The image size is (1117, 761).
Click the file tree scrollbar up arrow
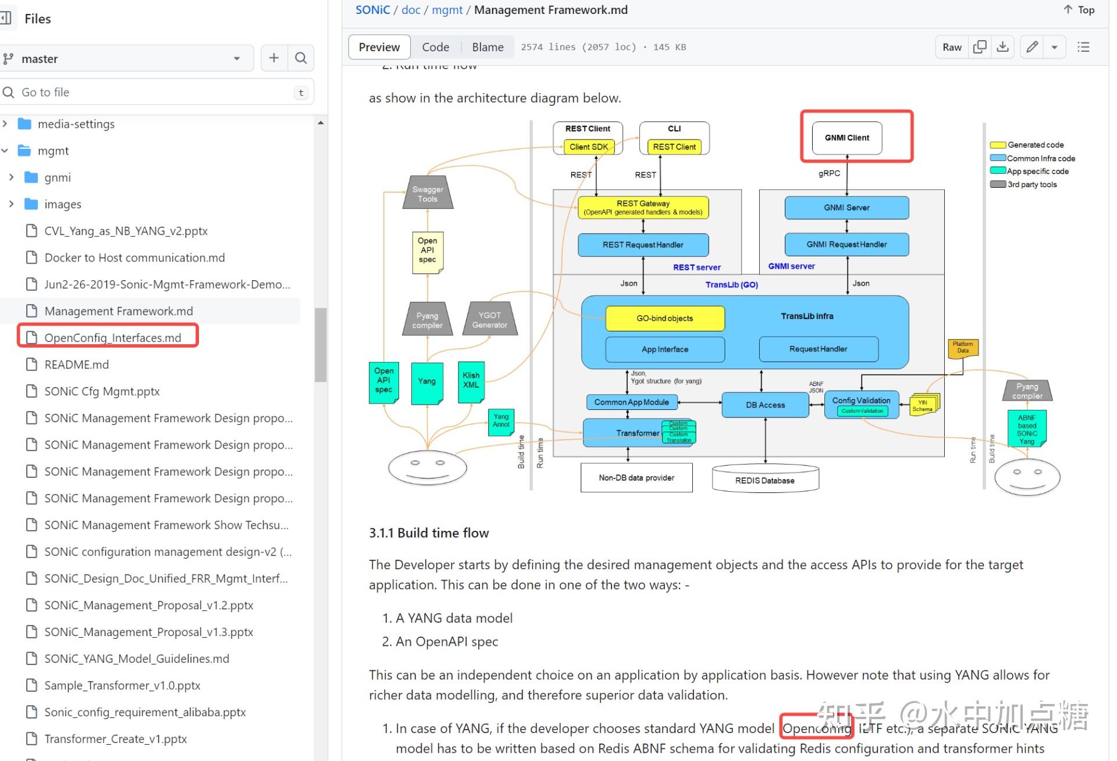(x=321, y=123)
